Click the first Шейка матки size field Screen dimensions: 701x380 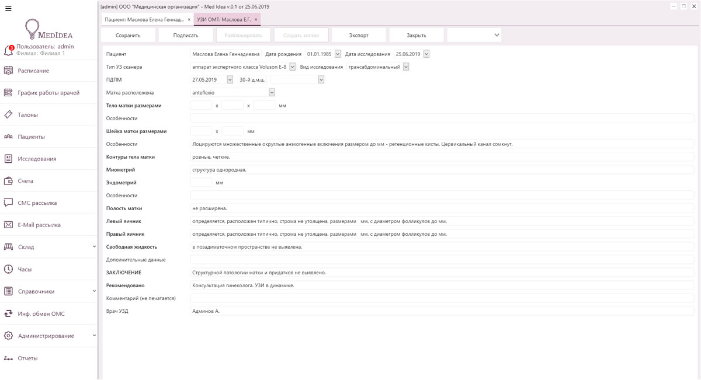point(202,131)
